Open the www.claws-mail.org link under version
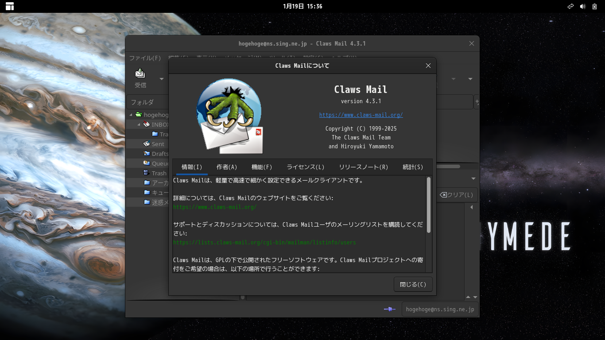 pos(361,115)
